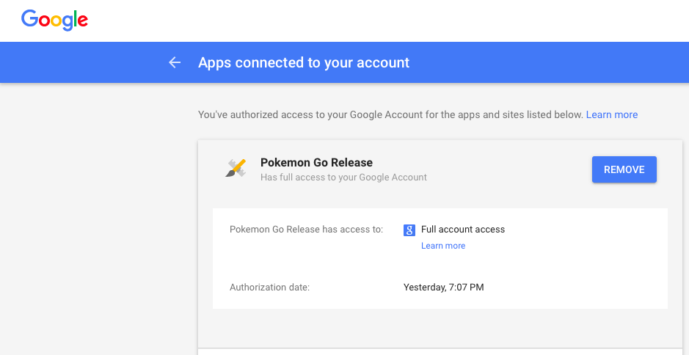689x355 pixels.
Task: Click the Pokemon Go Release app icon
Action: 236,169
